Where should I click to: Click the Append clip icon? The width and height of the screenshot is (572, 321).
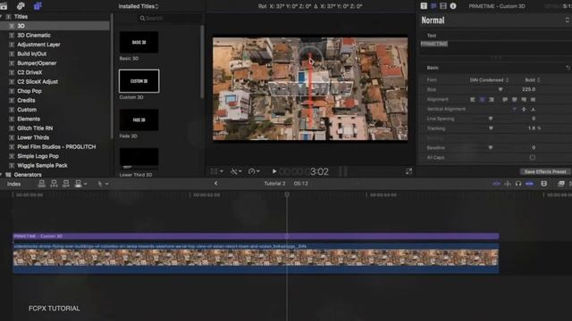(x=65, y=184)
